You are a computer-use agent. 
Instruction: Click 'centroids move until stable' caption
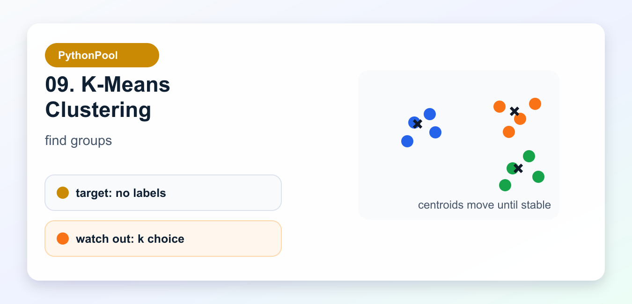[x=485, y=205]
